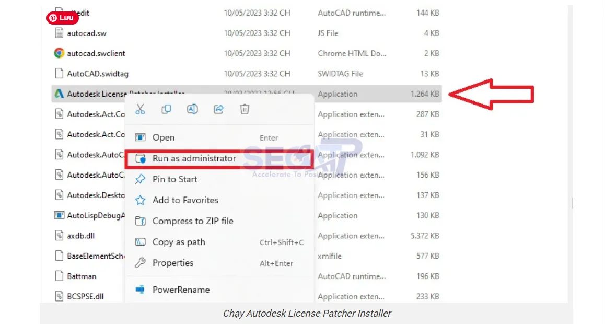Click the 577 KB size cell
605x324 pixels.
tap(428, 256)
